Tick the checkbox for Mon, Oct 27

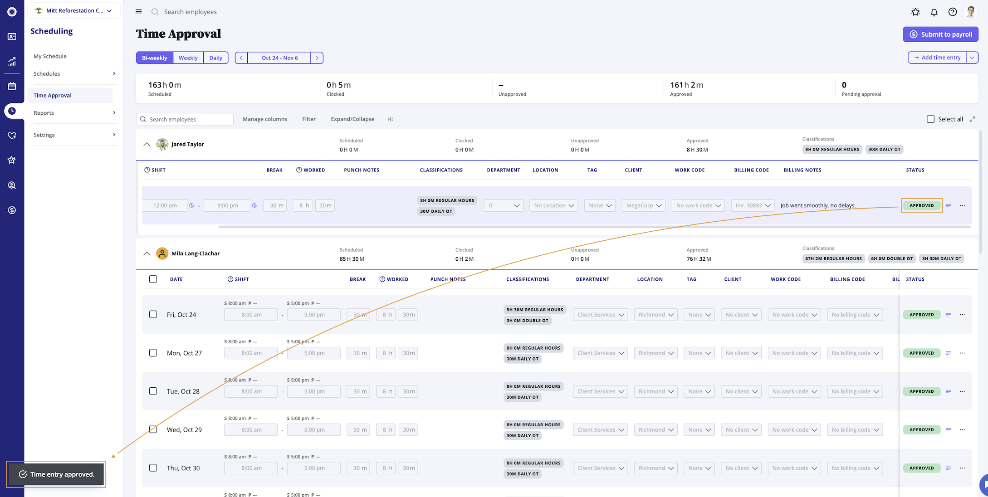(x=153, y=353)
